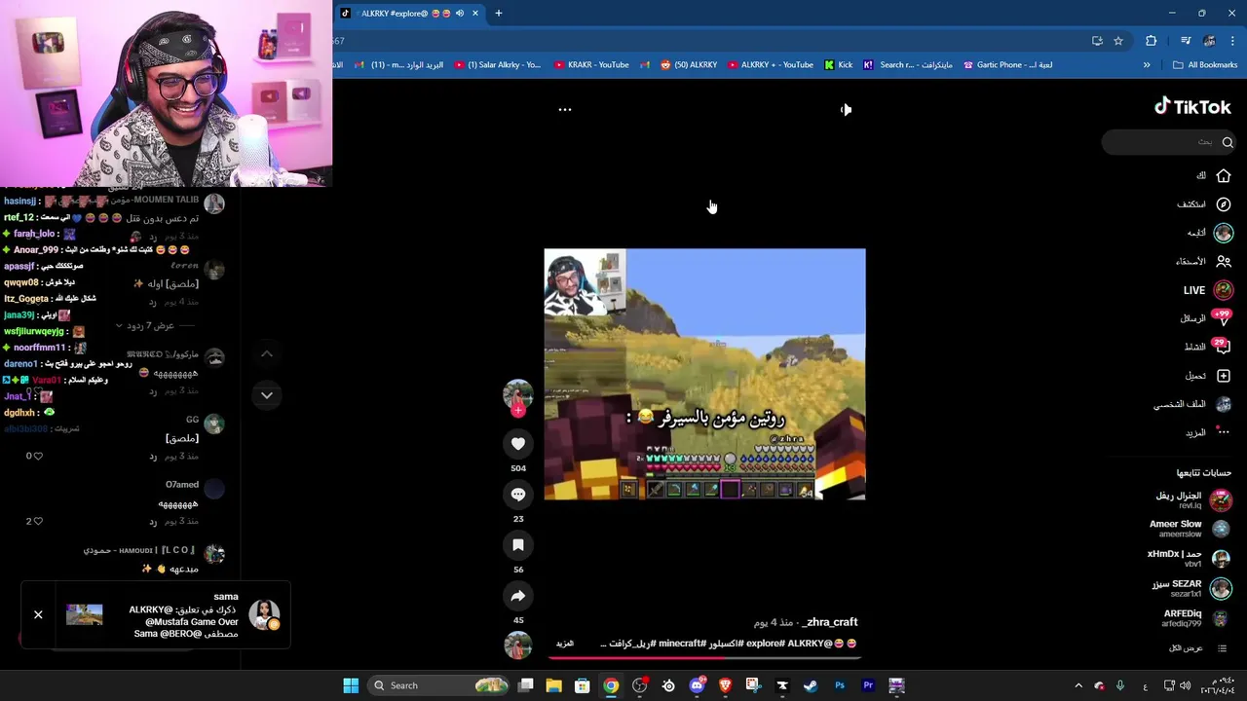Switch to the ALKRKY #explore TikTok tab
This screenshot has height=701, width=1247.
(x=409, y=14)
